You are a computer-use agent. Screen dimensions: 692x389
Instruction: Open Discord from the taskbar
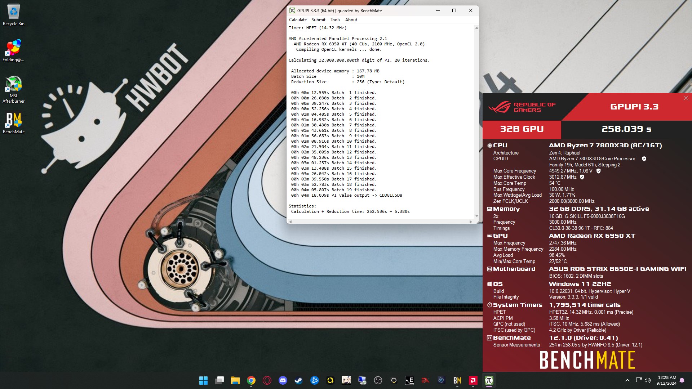(283, 380)
